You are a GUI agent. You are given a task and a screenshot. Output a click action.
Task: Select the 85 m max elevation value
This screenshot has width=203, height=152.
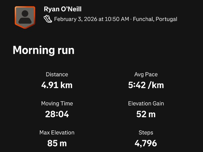tap(57, 143)
